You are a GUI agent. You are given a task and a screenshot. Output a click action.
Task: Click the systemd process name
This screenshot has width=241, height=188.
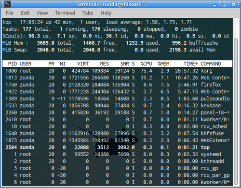click(211, 154)
